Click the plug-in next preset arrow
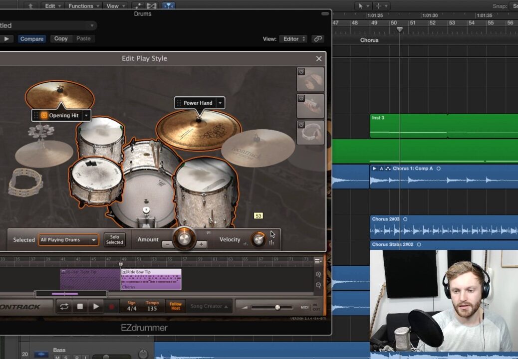Screen dimensions: 518x359 (6, 39)
